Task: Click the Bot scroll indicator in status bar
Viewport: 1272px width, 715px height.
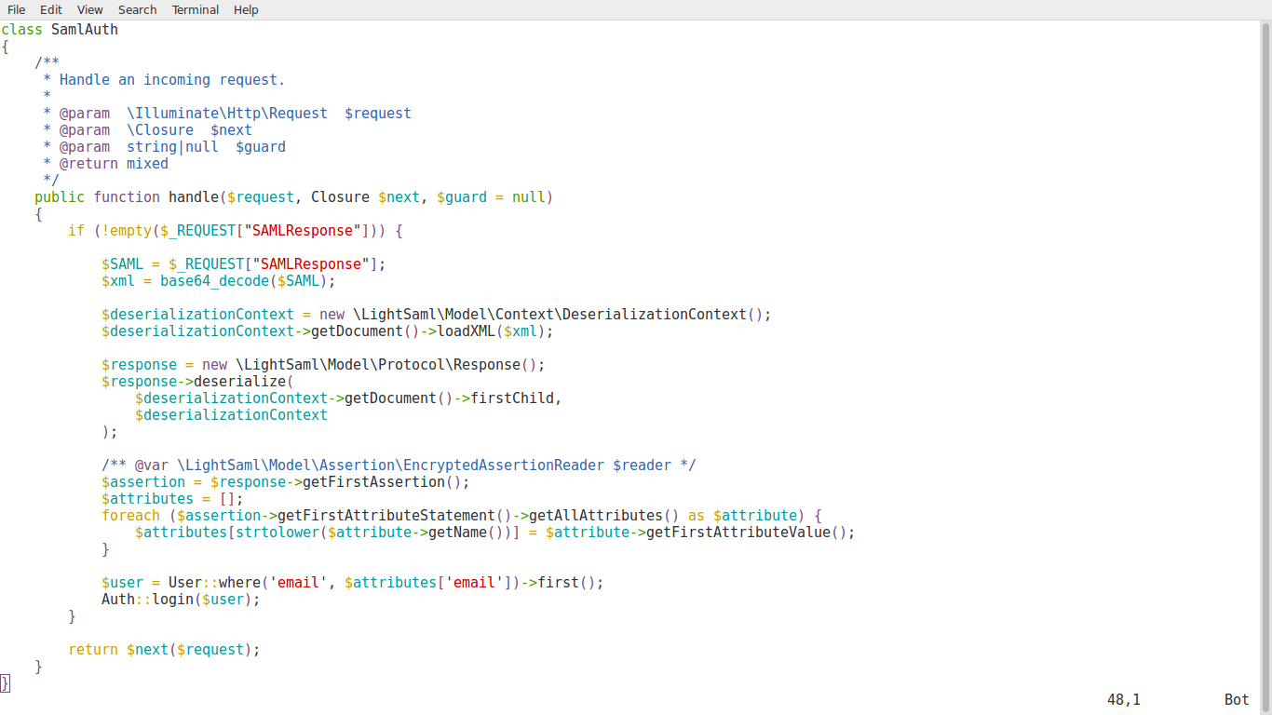Action: click(x=1236, y=699)
